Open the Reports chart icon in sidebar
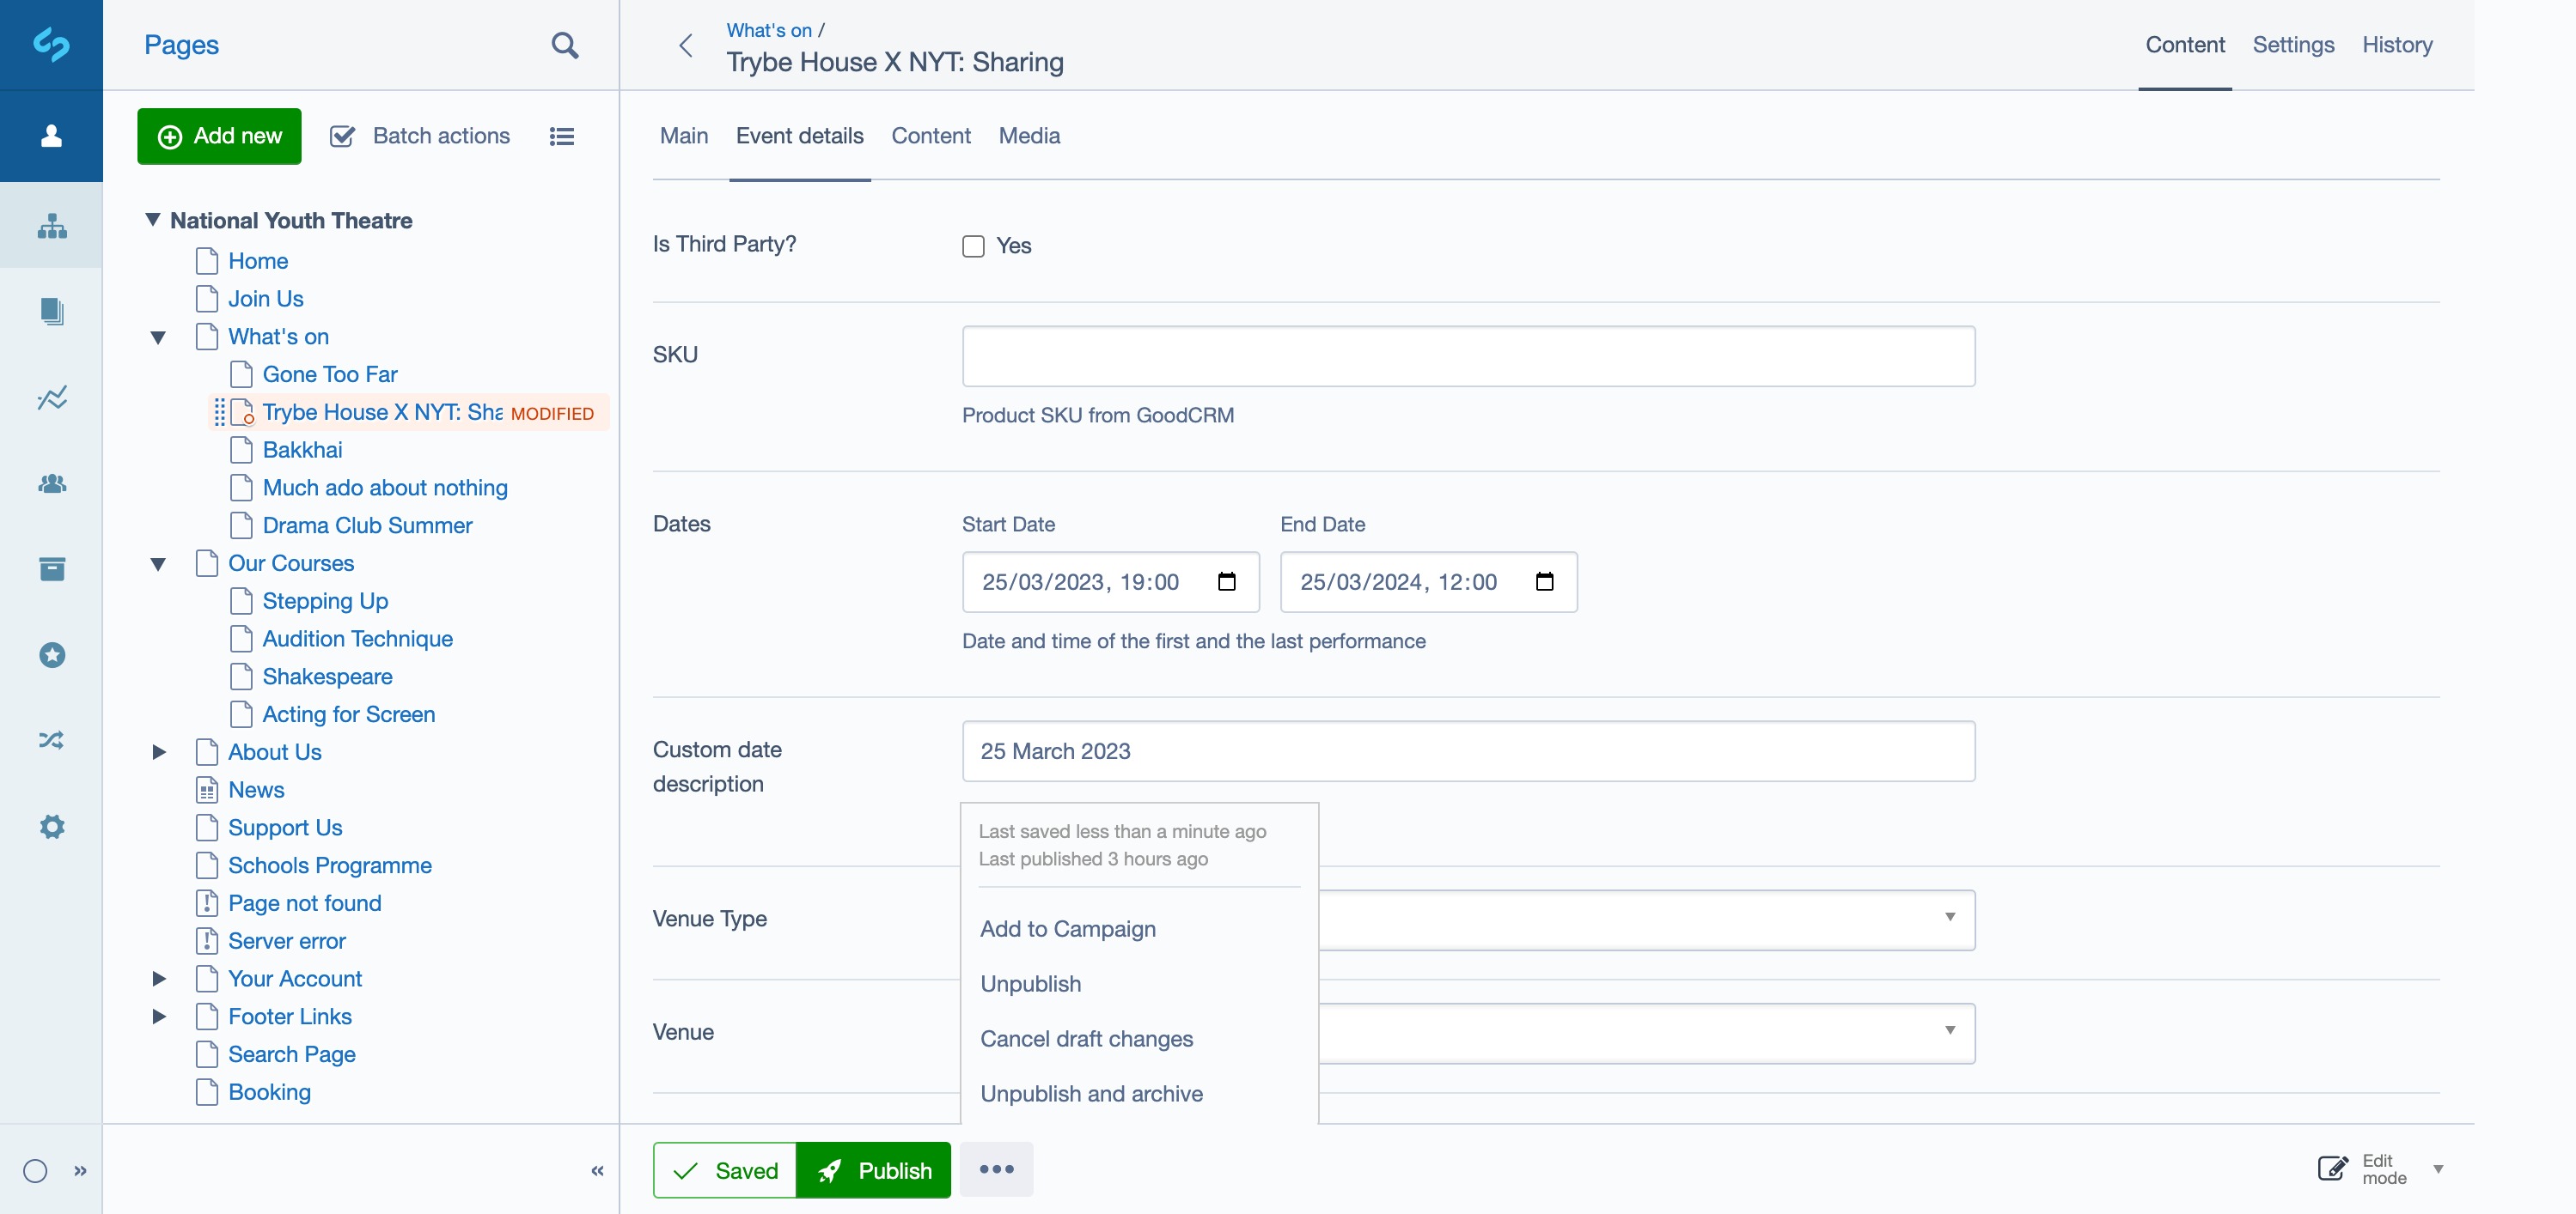2576x1214 pixels. coord(52,398)
